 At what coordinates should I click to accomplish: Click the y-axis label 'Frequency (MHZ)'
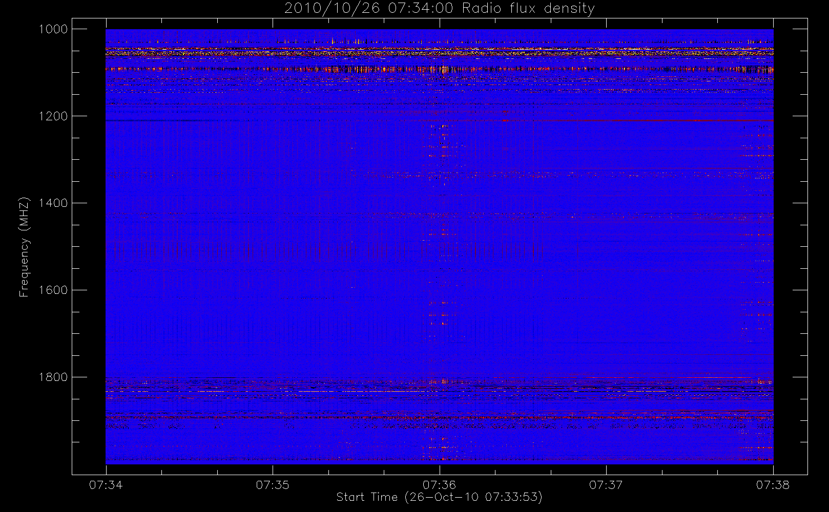coord(24,247)
